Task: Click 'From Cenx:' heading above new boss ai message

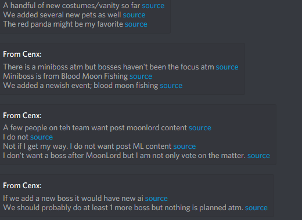Action: pyautogui.click(x=22, y=186)
